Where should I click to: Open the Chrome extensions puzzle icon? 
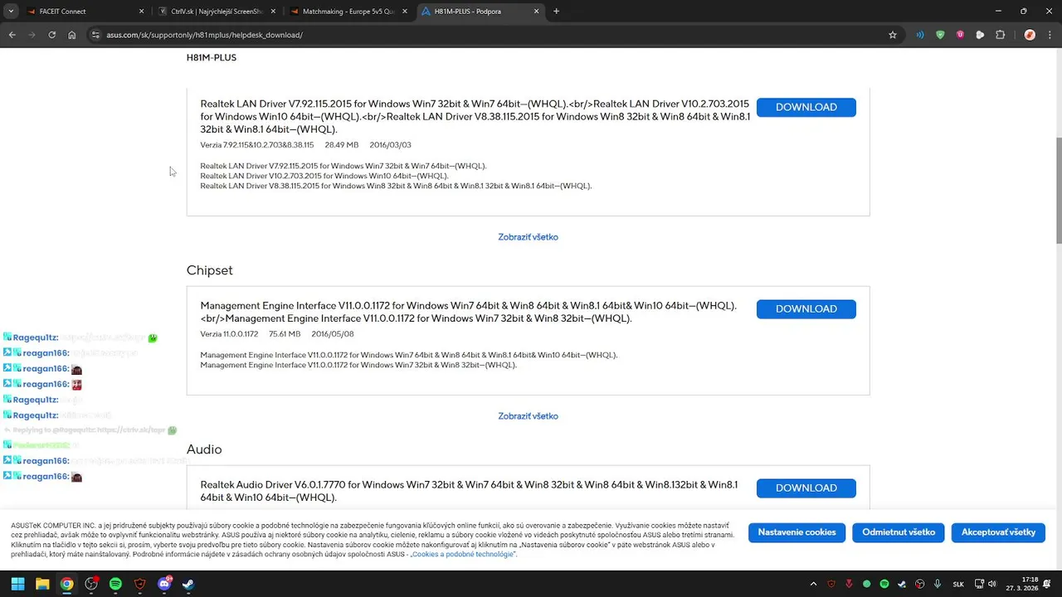tap(1000, 35)
